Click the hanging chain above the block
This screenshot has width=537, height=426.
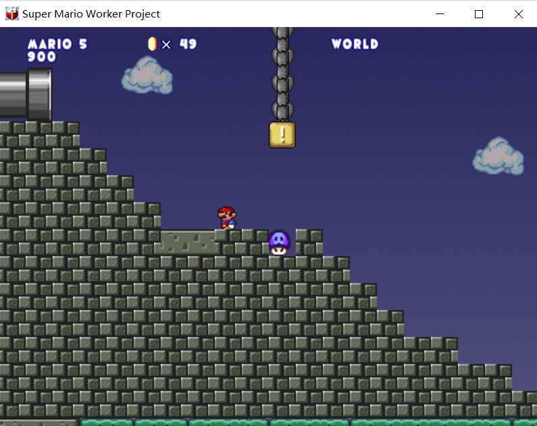pyautogui.click(x=282, y=74)
